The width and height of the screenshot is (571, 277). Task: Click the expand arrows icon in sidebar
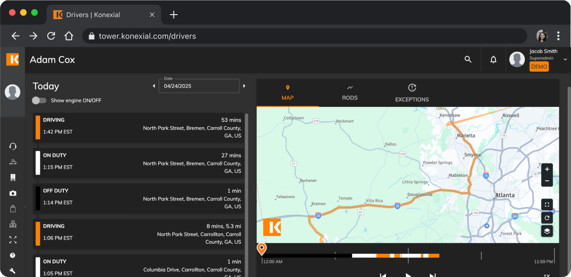(13, 240)
